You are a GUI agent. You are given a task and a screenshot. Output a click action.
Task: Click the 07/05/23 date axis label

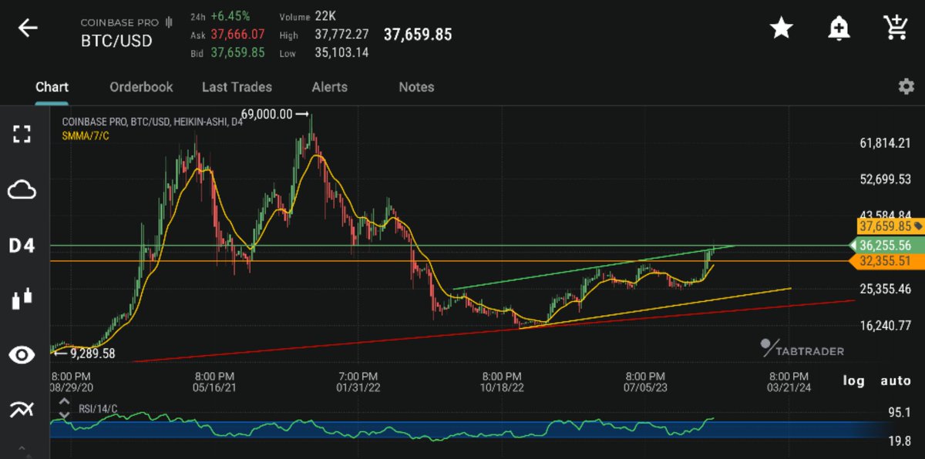pyautogui.click(x=646, y=388)
